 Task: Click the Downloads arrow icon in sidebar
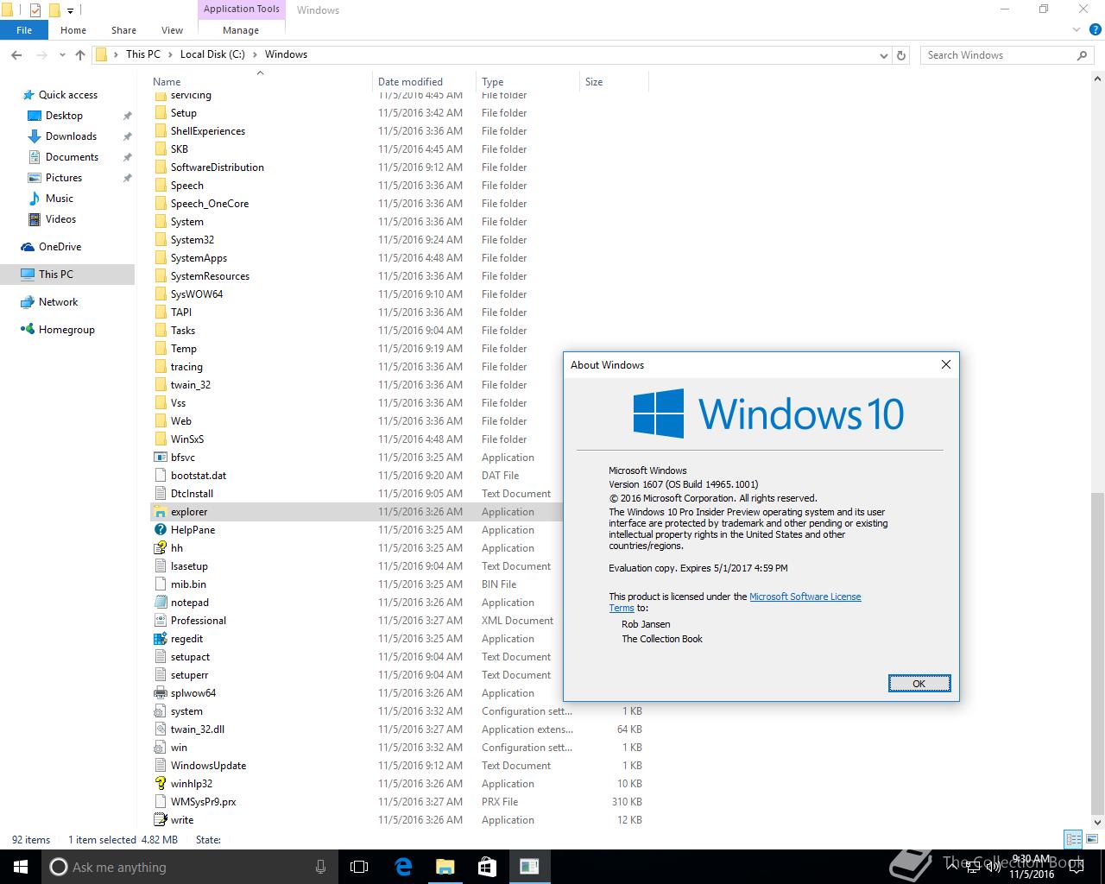coord(35,136)
